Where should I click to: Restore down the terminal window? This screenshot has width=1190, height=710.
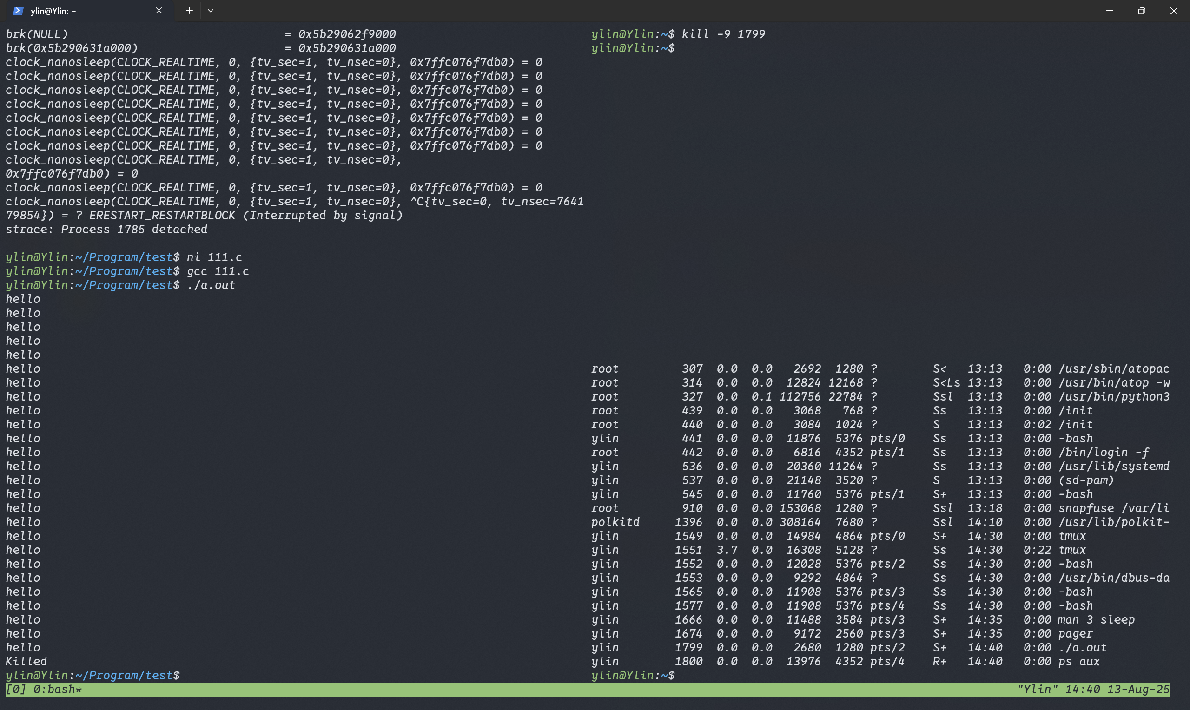[1142, 11]
